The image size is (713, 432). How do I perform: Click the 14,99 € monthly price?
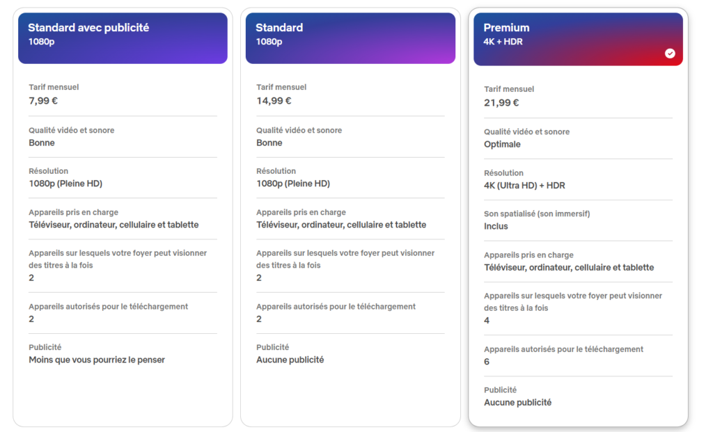click(x=274, y=101)
